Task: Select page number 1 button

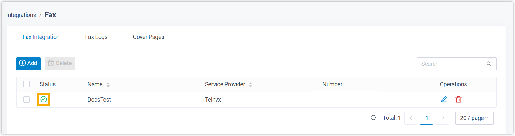Action: point(427,118)
